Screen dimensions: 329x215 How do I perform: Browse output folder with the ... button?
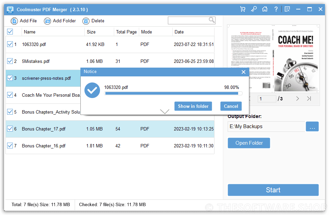312,126
